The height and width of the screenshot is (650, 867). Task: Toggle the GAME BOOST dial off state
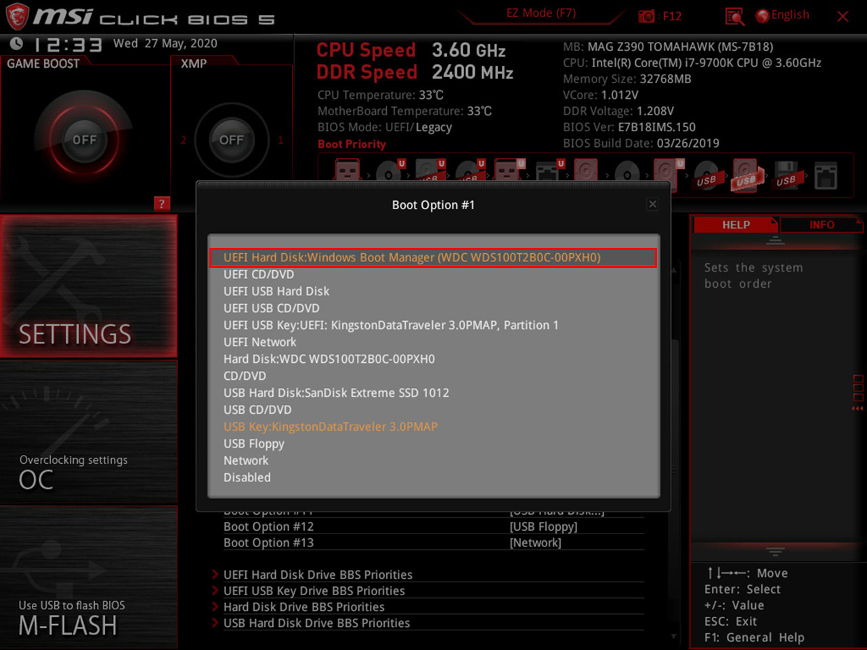pos(83,139)
